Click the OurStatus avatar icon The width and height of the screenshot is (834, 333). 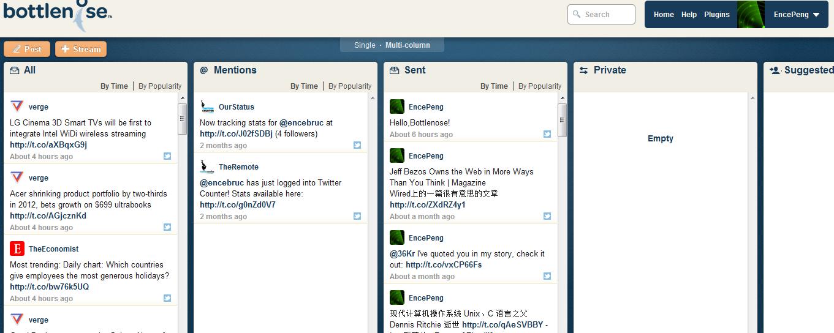coord(207,107)
